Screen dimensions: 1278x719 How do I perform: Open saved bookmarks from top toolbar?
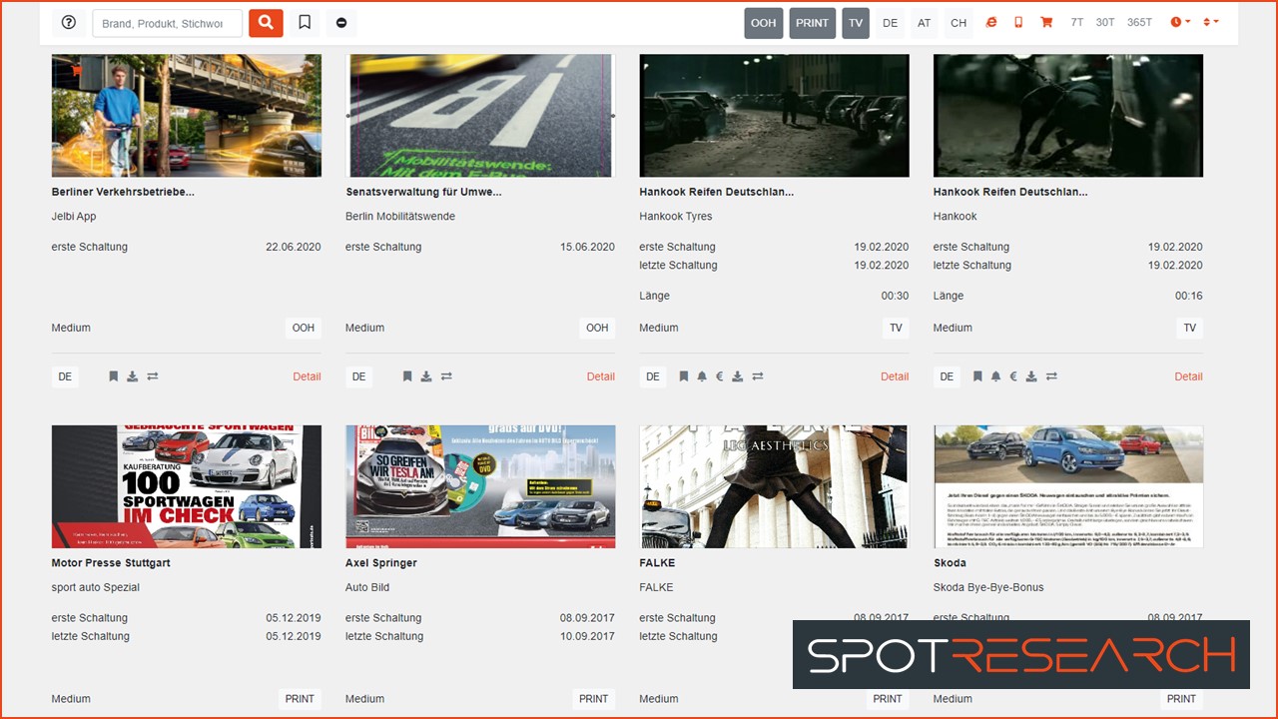305,22
